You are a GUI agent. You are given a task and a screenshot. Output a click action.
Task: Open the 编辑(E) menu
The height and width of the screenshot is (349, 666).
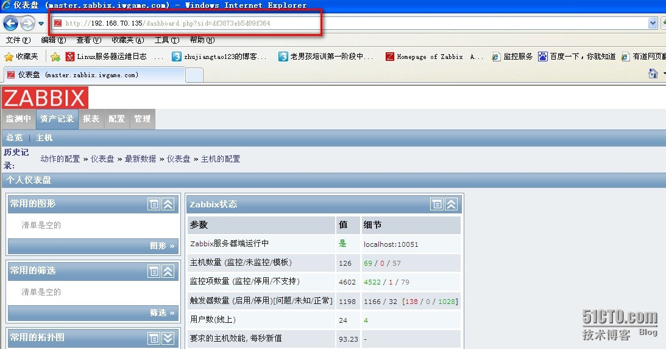54,40
